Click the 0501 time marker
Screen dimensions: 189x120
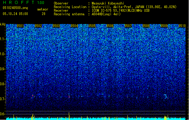point(20,26)
